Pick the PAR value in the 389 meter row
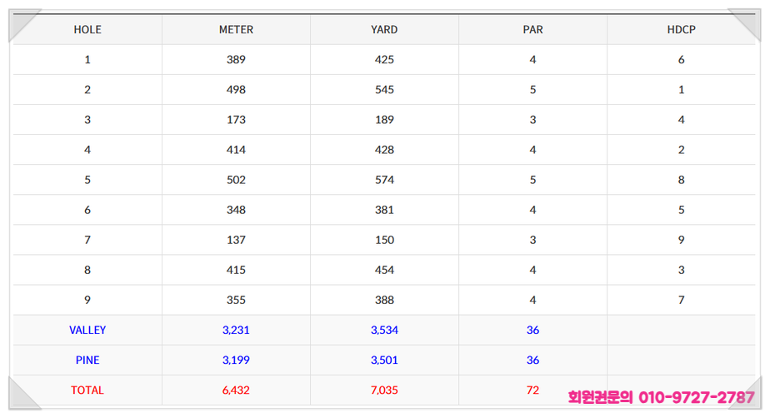 pos(532,59)
